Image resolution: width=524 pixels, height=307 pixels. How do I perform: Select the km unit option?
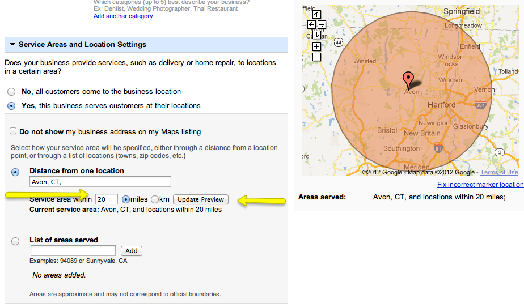tap(154, 199)
